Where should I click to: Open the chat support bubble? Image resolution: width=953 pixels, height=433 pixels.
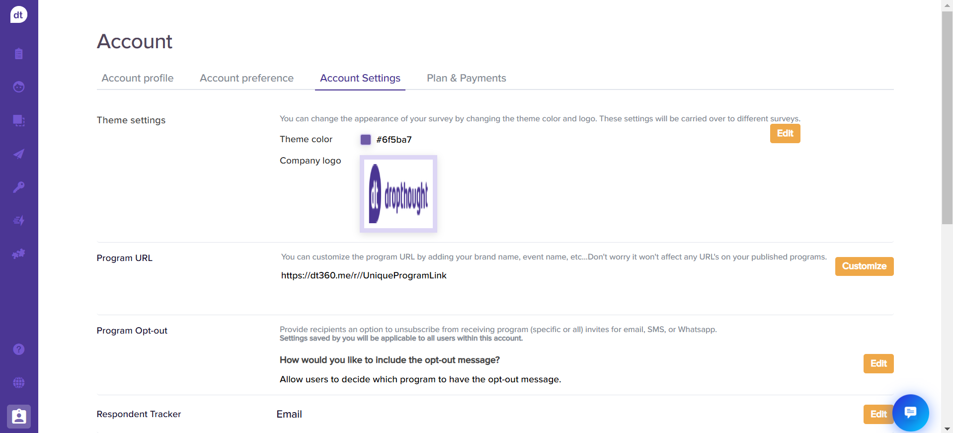pyautogui.click(x=910, y=413)
